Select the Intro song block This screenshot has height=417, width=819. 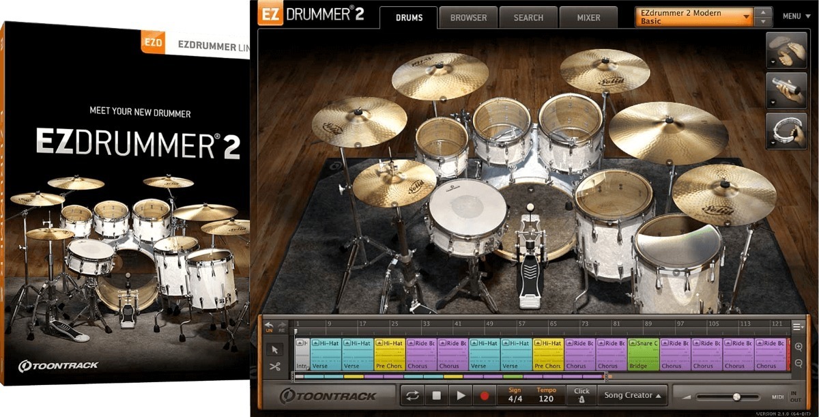302,354
